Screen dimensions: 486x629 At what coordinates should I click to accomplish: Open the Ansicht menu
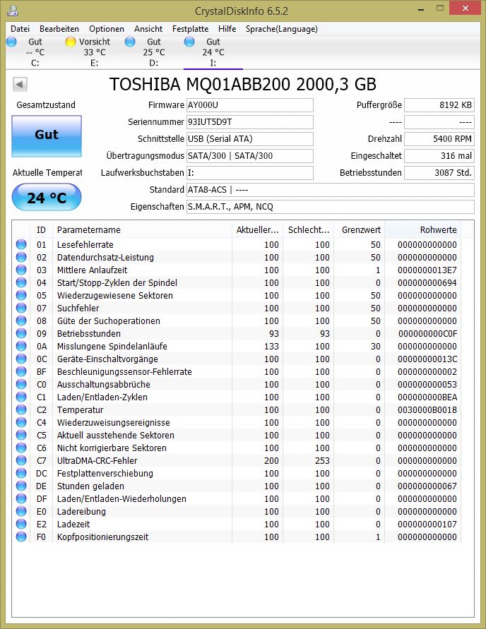tap(148, 29)
